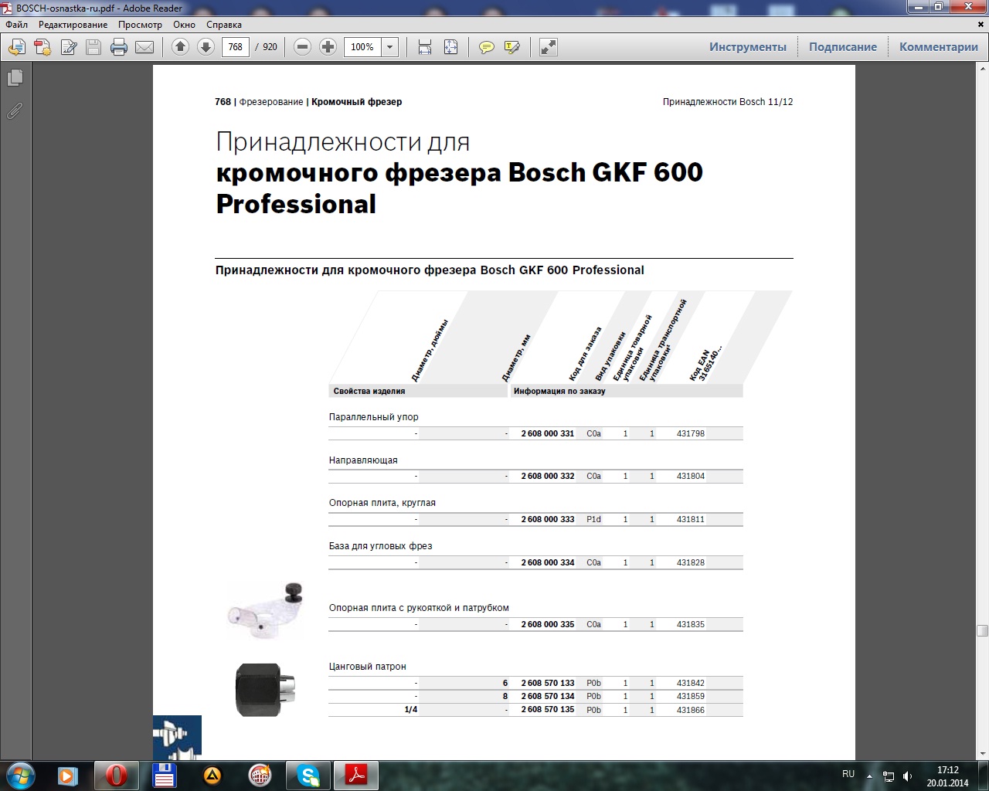Launch Opera browser from taskbar
The width and height of the screenshot is (989, 791).
pyautogui.click(x=117, y=775)
